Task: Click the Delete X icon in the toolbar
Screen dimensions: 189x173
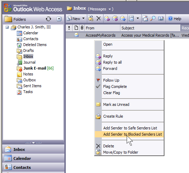Action: [x=98, y=19]
